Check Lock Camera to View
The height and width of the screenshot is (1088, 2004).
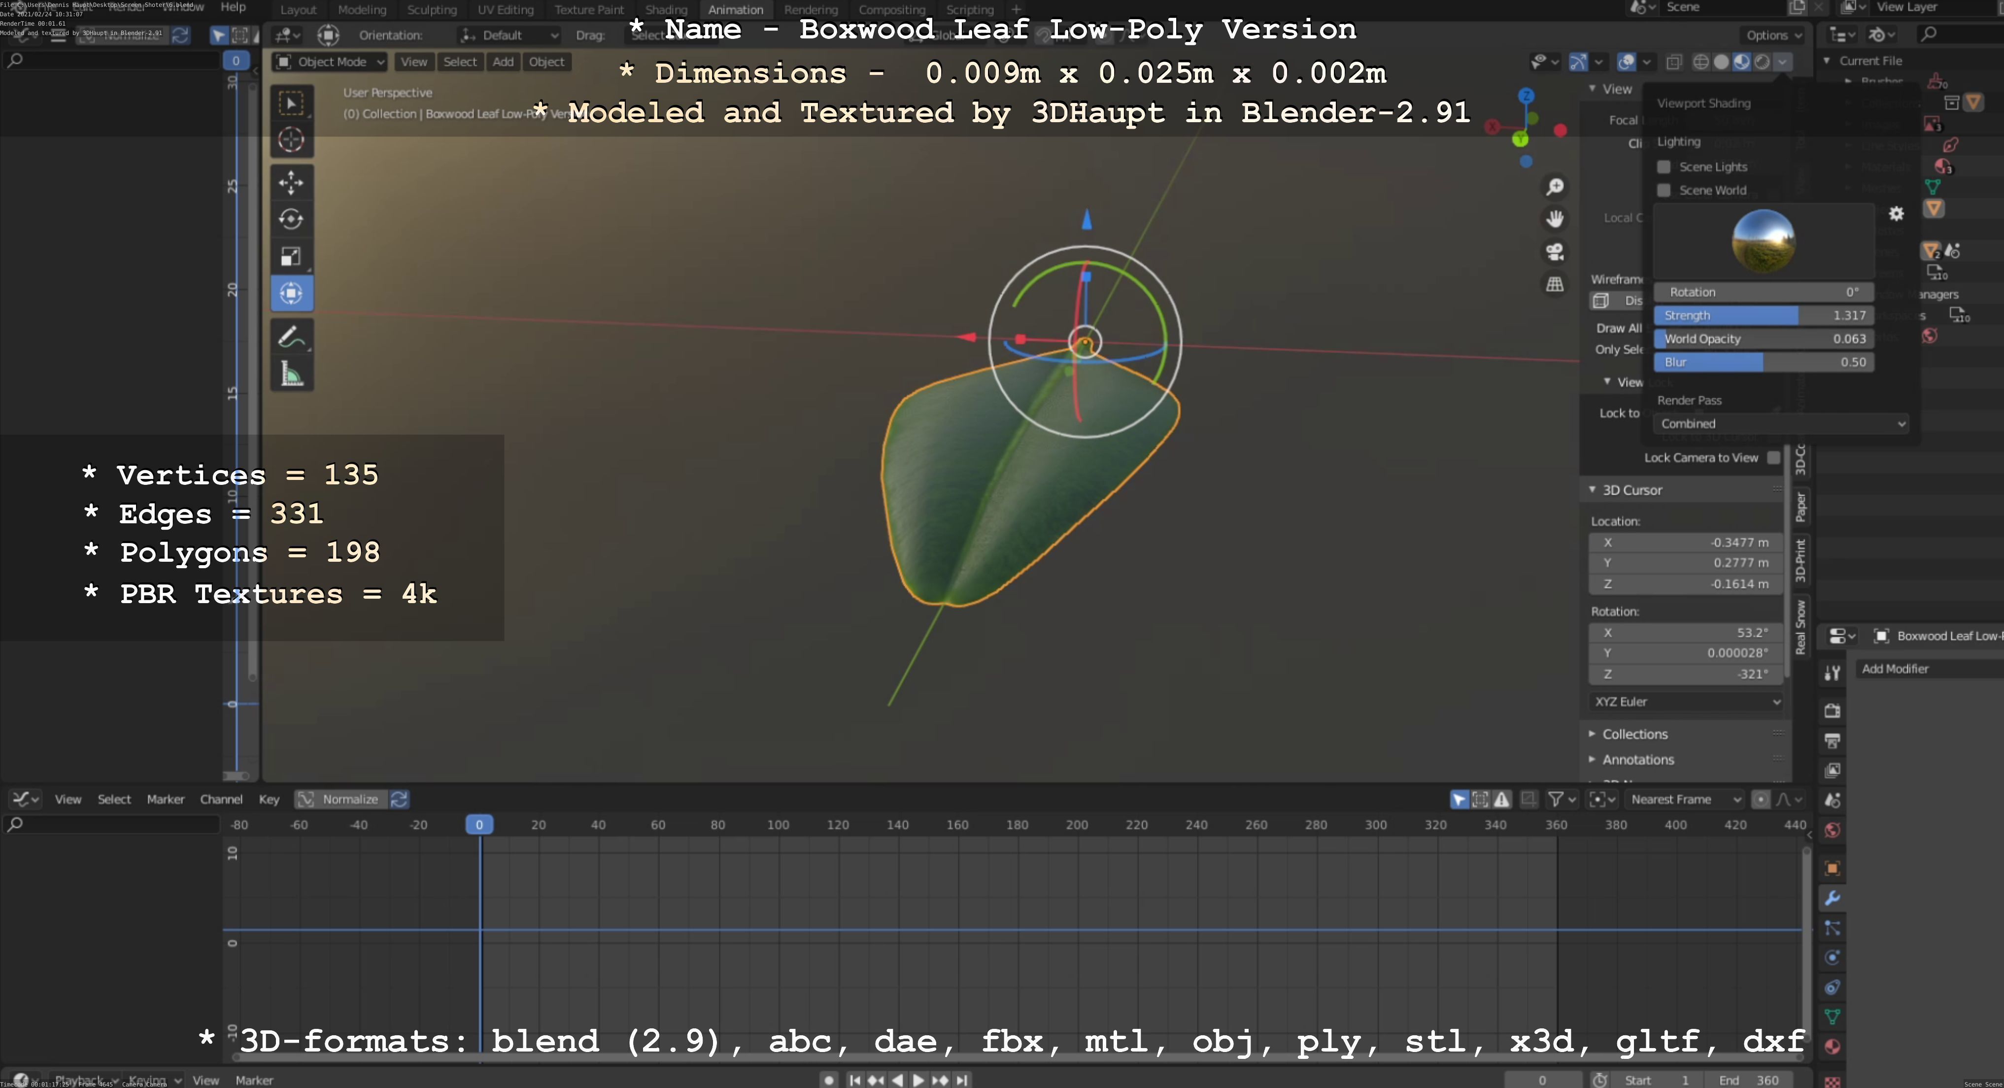click(x=1774, y=458)
